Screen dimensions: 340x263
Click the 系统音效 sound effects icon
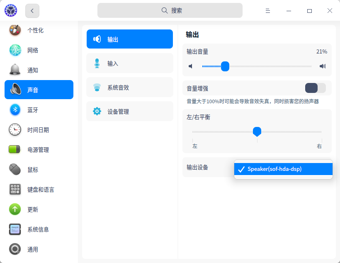97,88
